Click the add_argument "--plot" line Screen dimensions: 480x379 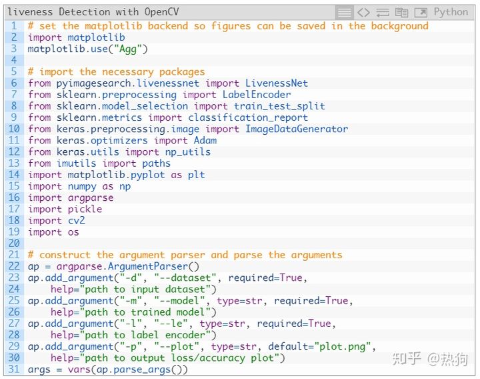[x=202, y=346]
